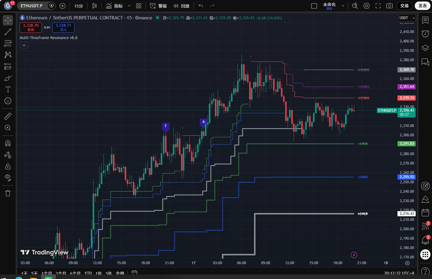Viewport: 432px width, 279px height.
Task: Open the 交易 trade panel
Action: [404, 6]
